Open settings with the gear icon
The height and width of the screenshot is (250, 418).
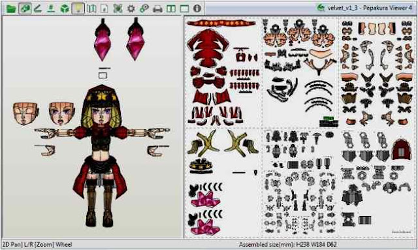(131, 8)
